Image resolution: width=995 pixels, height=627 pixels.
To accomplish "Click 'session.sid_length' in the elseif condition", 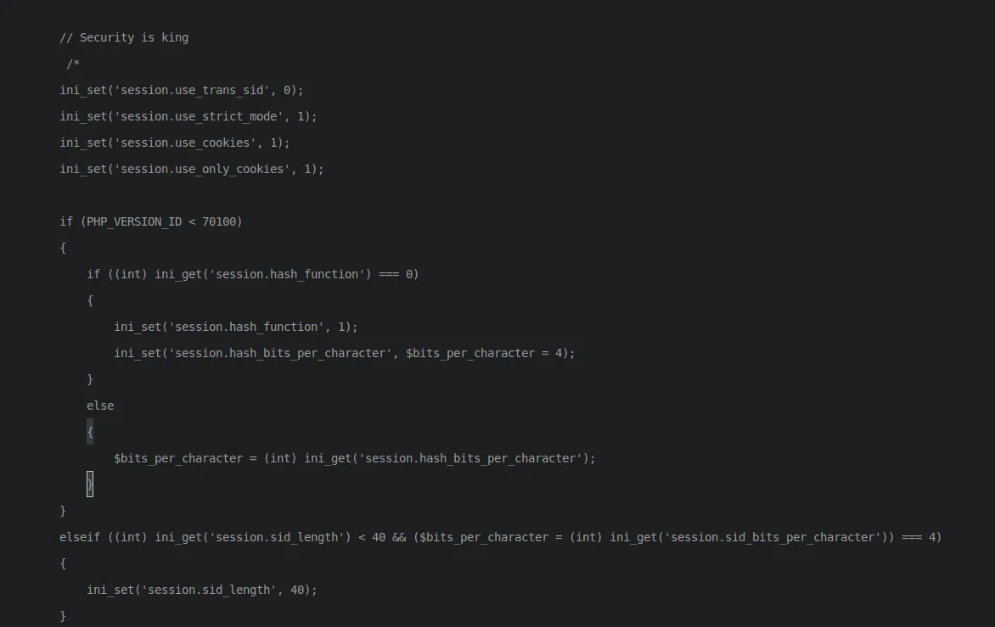I will coord(277,537).
